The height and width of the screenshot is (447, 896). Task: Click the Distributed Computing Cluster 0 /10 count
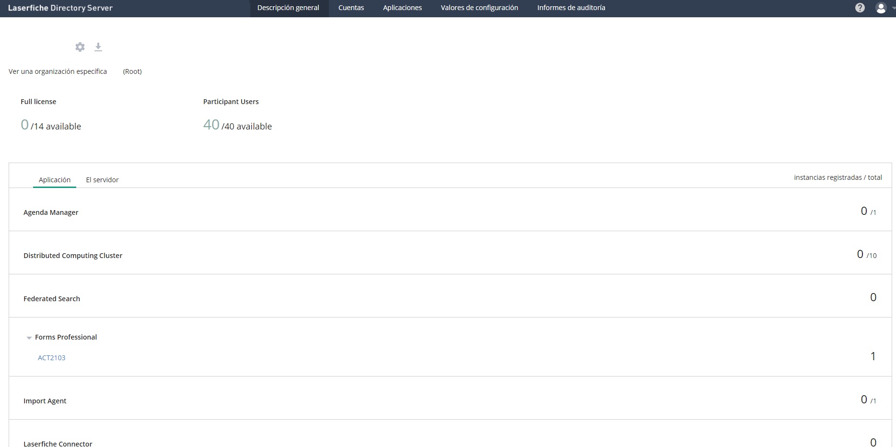[867, 254]
